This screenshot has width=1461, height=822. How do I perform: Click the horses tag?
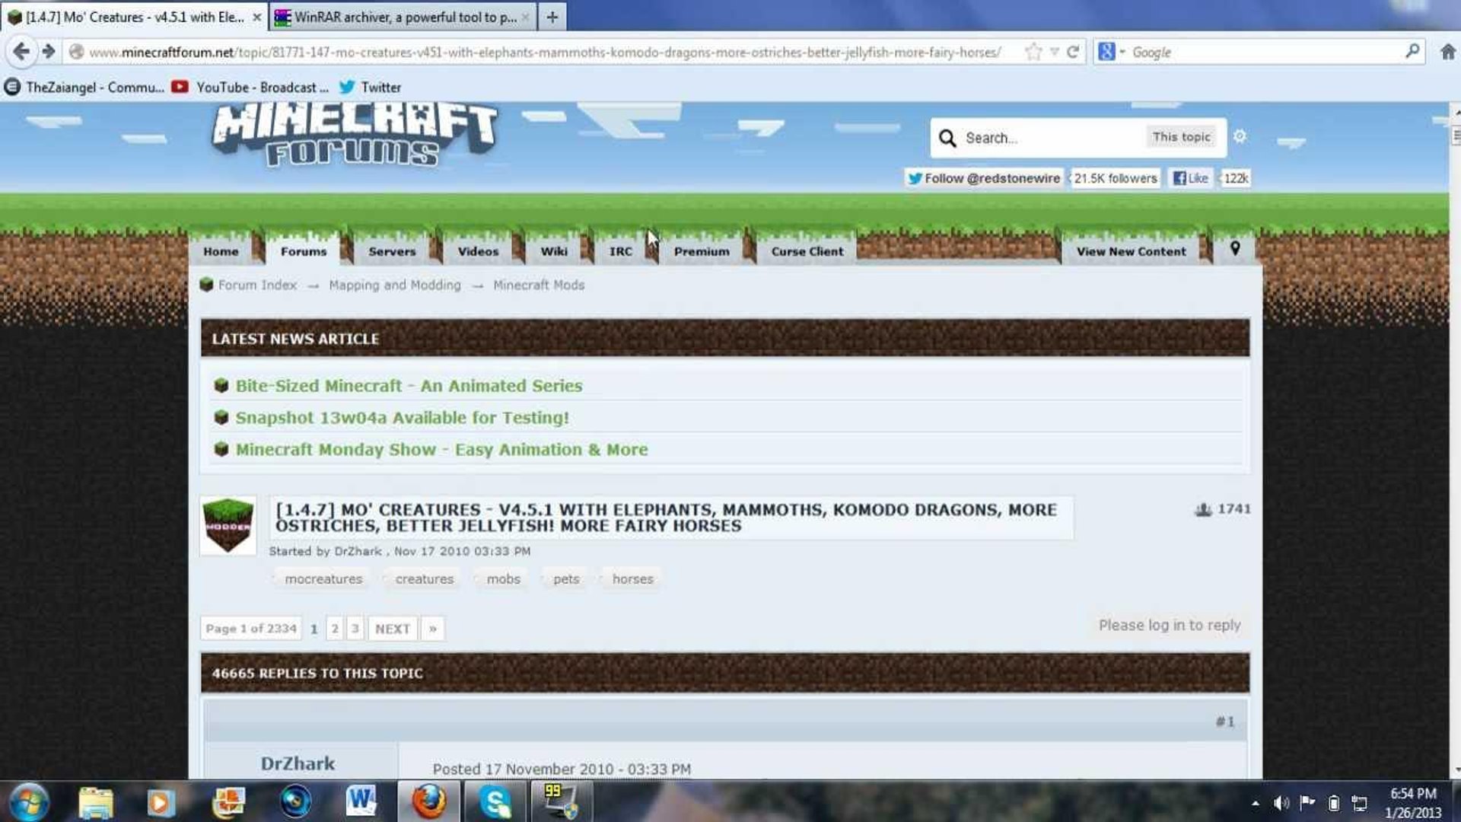[632, 579]
